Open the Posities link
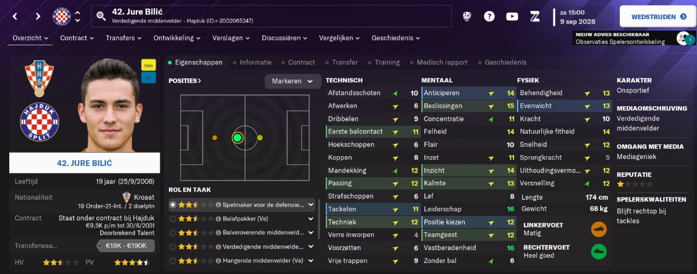This screenshot has width=697, height=274. [x=185, y=81]
